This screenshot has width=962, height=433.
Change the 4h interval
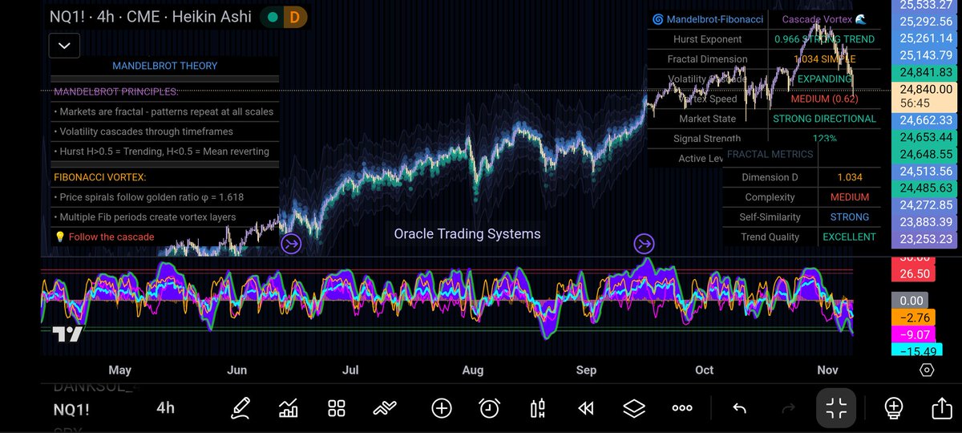coord(165,408)
